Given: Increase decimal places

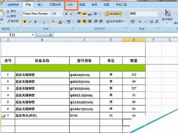Looking at the screenshot, I should click(151, 22).
